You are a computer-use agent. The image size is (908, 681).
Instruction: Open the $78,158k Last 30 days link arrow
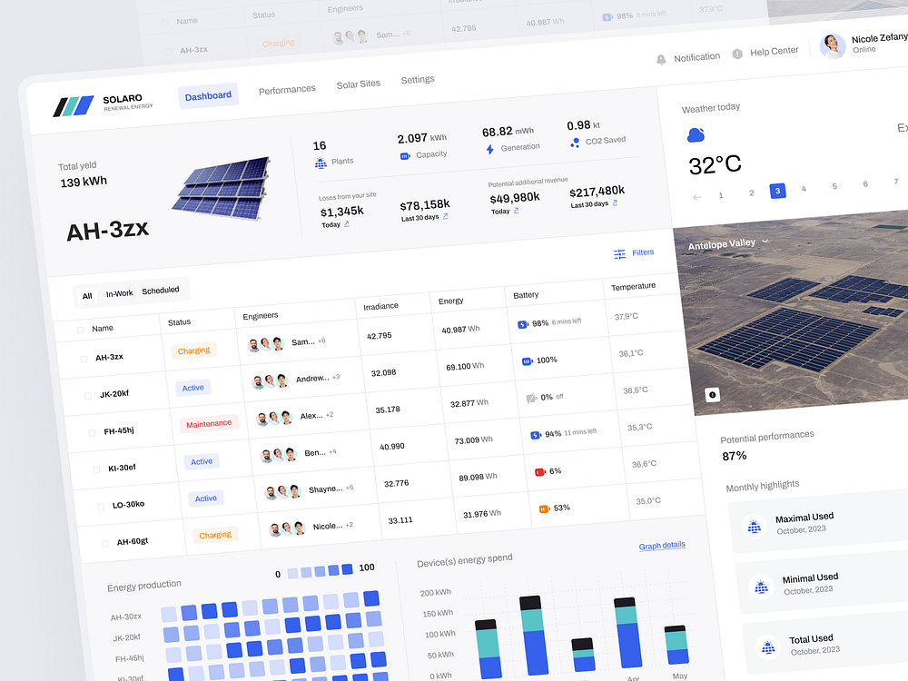[x=445, y=216]
